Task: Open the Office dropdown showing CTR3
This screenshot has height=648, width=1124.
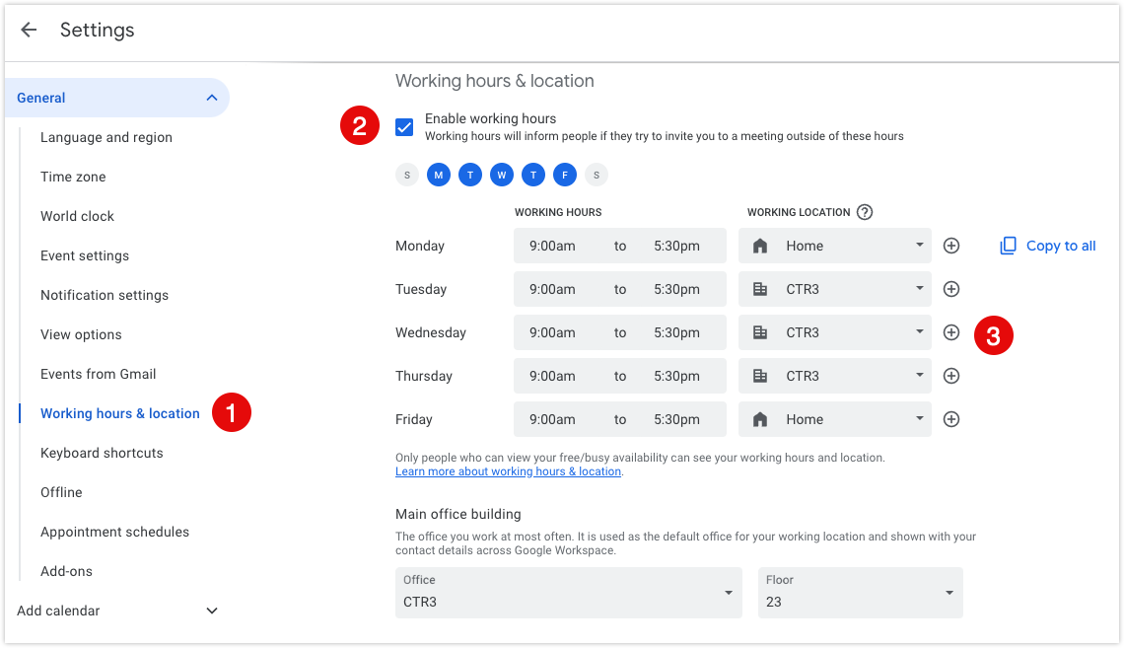Action: click(x=568, y=593)
